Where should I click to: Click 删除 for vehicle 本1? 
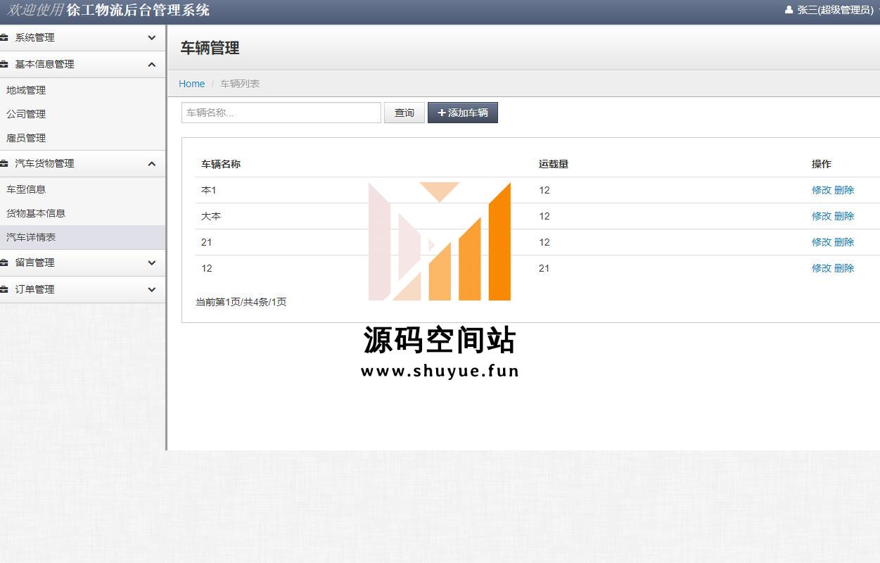(x=844, y=190)
